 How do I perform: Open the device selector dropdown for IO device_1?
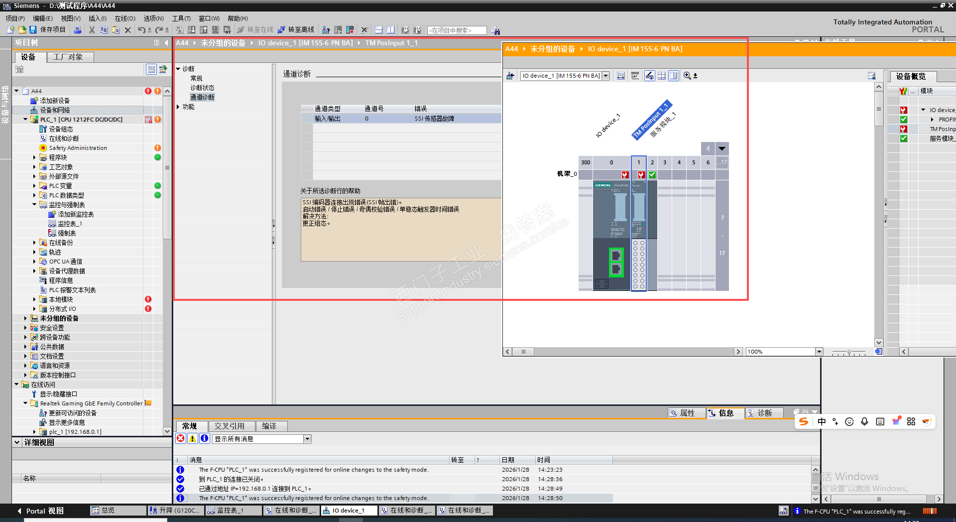point(606,76)
